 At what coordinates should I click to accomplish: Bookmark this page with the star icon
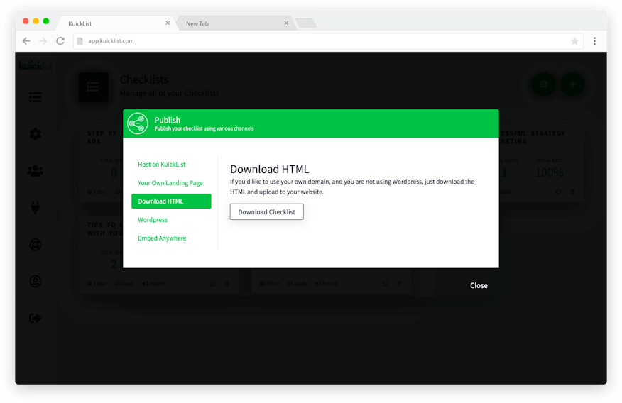click(x=574, y=41)
